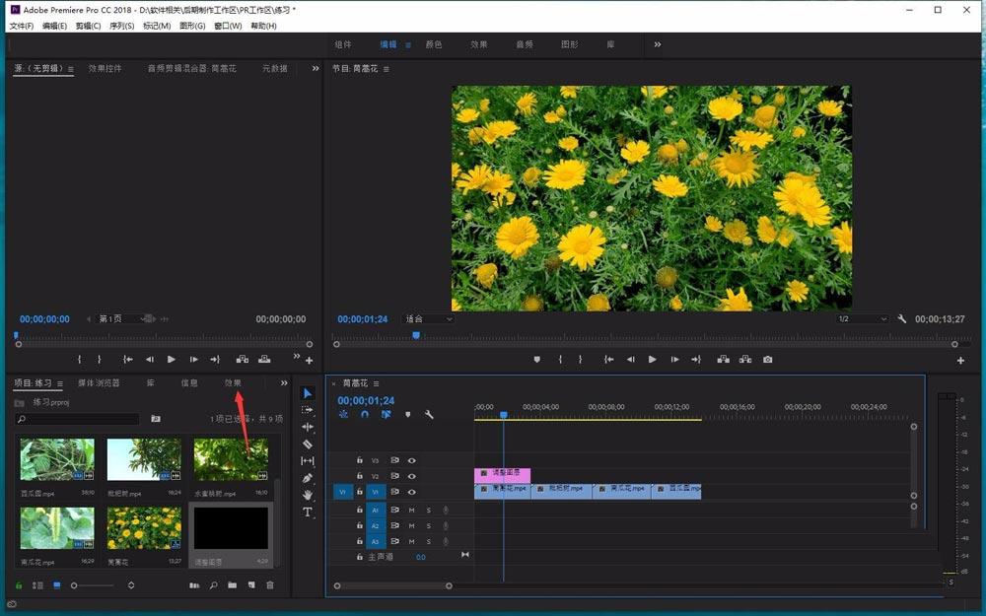Viewport: 986px width, 616px height.
Task: Open playback resolution 1/2 dropdown
Action: pos(863,319)
